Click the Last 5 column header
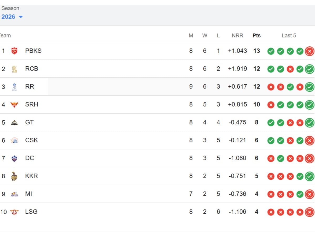 click(289, 36)
